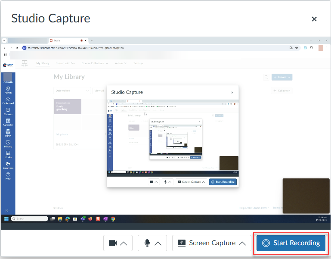Click the library search magnifier icon

[x=267, y=77]
